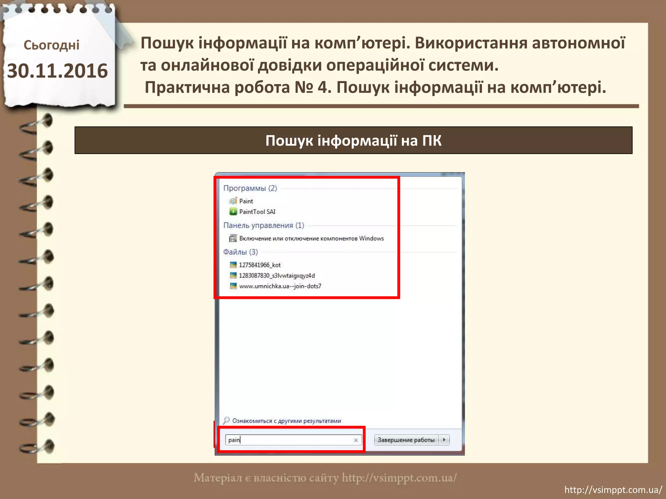The image size is (666, 499).
Task: Open file www.umnichka.ua--join-dots7
Action: click(280, 286)
